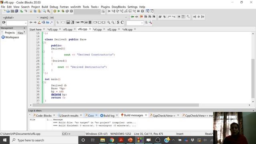Switch to the Files management tab
This screenshot has height=144, width=256.
(20, 33)
